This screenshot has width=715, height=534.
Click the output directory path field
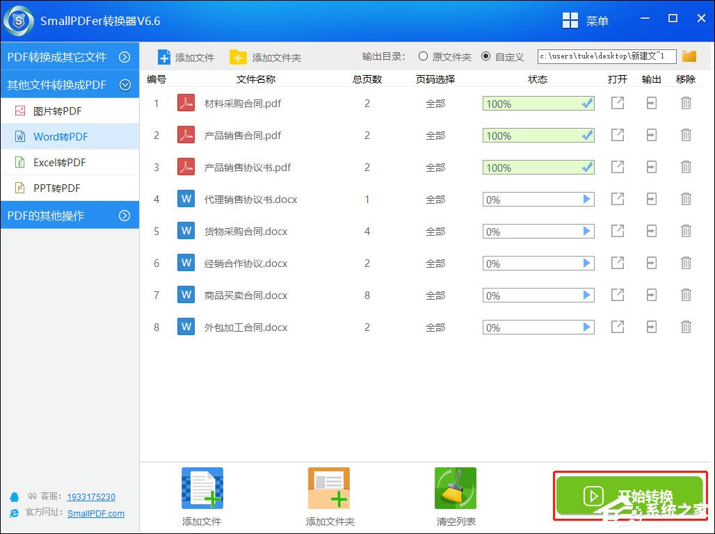(x=604, y=56)
